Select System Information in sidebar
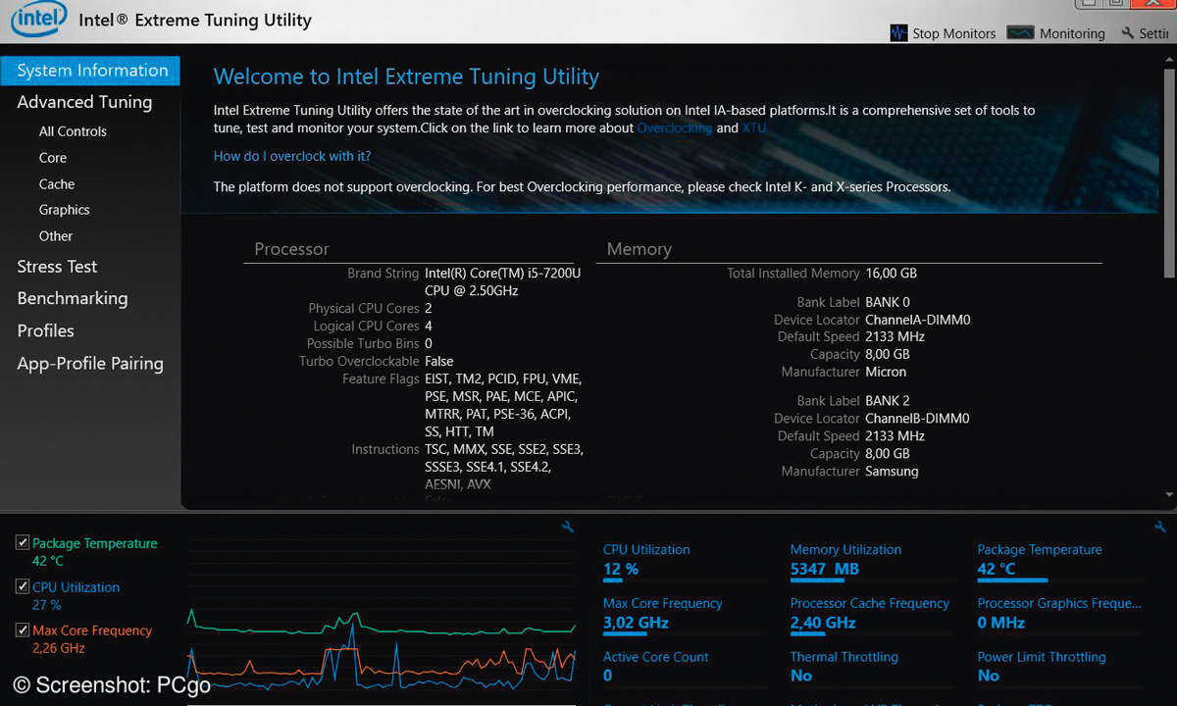1177x706 pixels. [90, 71]
